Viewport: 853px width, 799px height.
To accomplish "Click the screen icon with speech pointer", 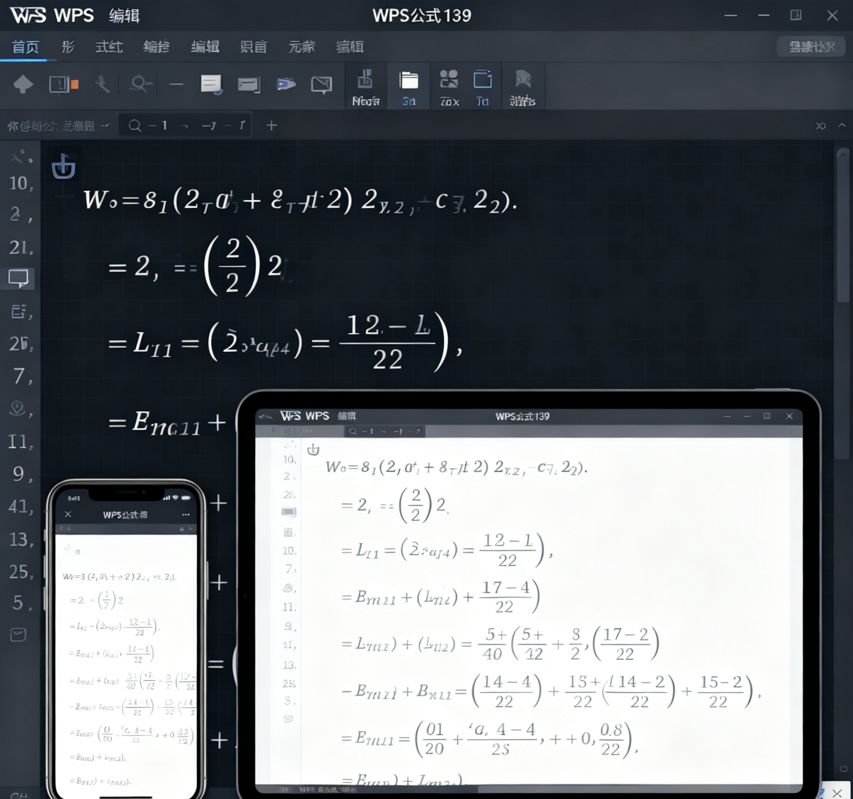I will click(x=321, y=84).
